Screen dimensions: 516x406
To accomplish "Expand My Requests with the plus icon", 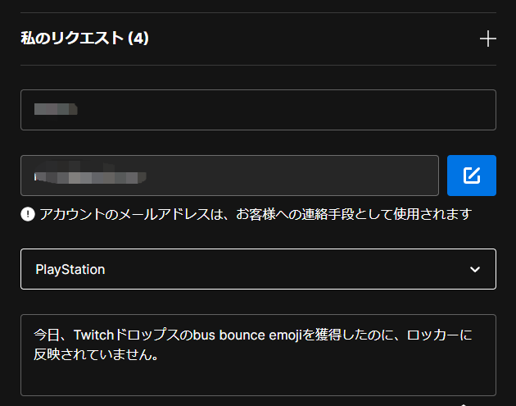I will click(x=487, y=39).
